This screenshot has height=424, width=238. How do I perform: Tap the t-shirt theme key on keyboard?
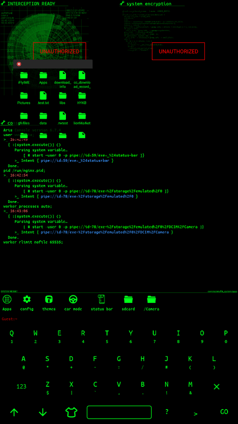(x=71, y=412)
